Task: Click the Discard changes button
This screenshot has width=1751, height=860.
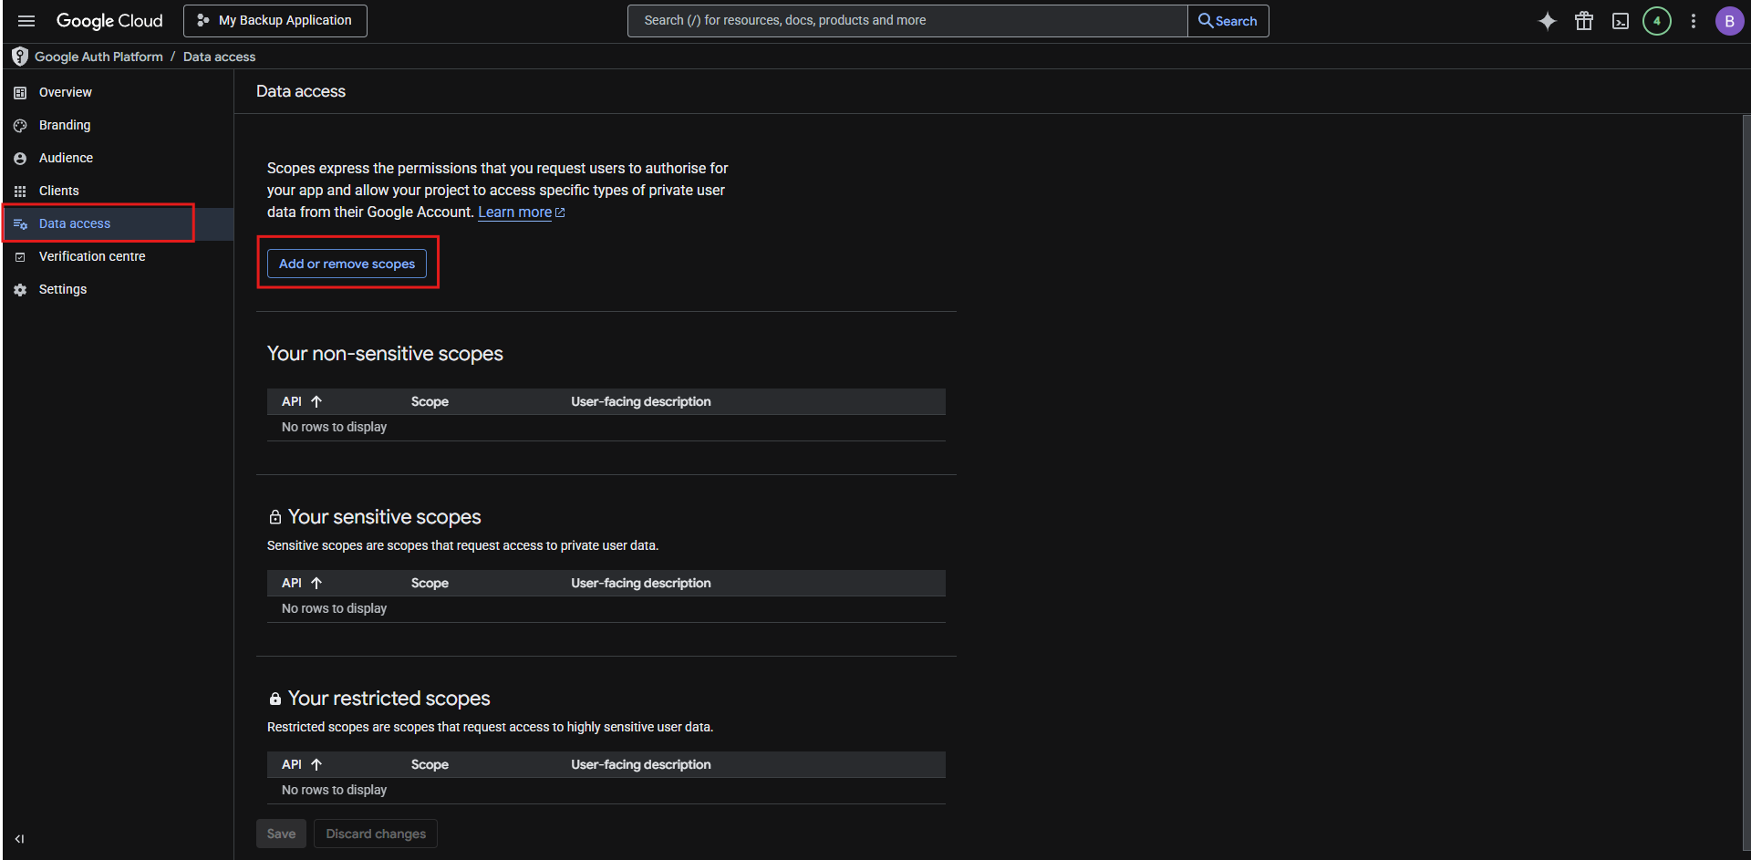Action: tap(376, 834)
